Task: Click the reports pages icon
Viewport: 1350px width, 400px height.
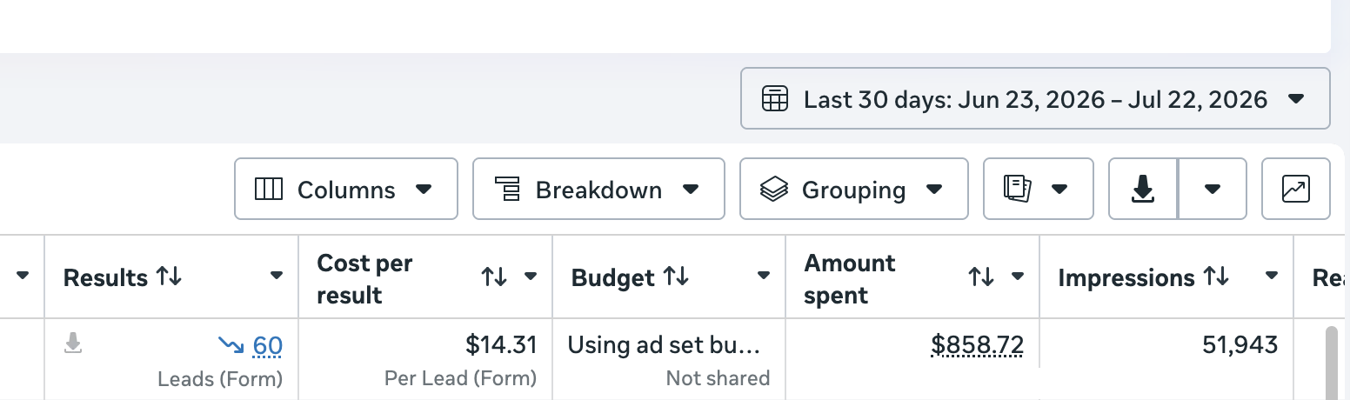Action: [1017, 189]
